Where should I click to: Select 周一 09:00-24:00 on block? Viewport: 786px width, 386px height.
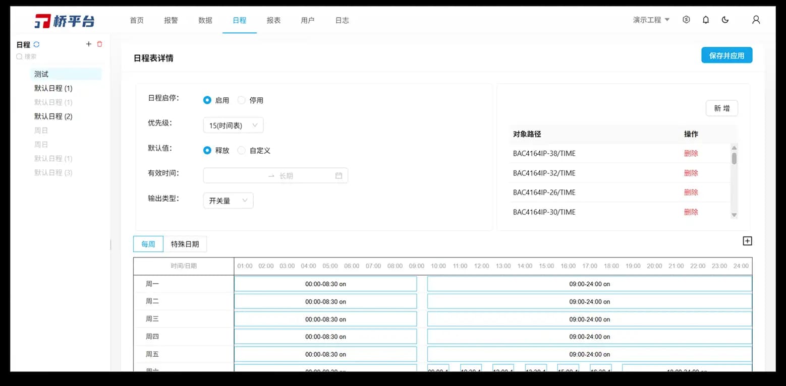(x=589, y=284)
